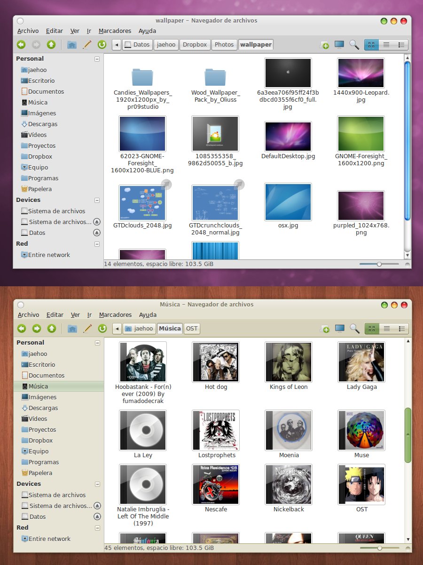
Task: Switch wallpaper window to compact view
Action: (401, 45)
